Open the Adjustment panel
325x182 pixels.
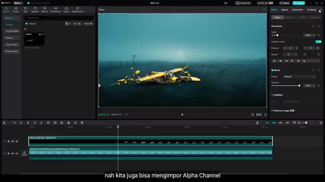(78, 9)
